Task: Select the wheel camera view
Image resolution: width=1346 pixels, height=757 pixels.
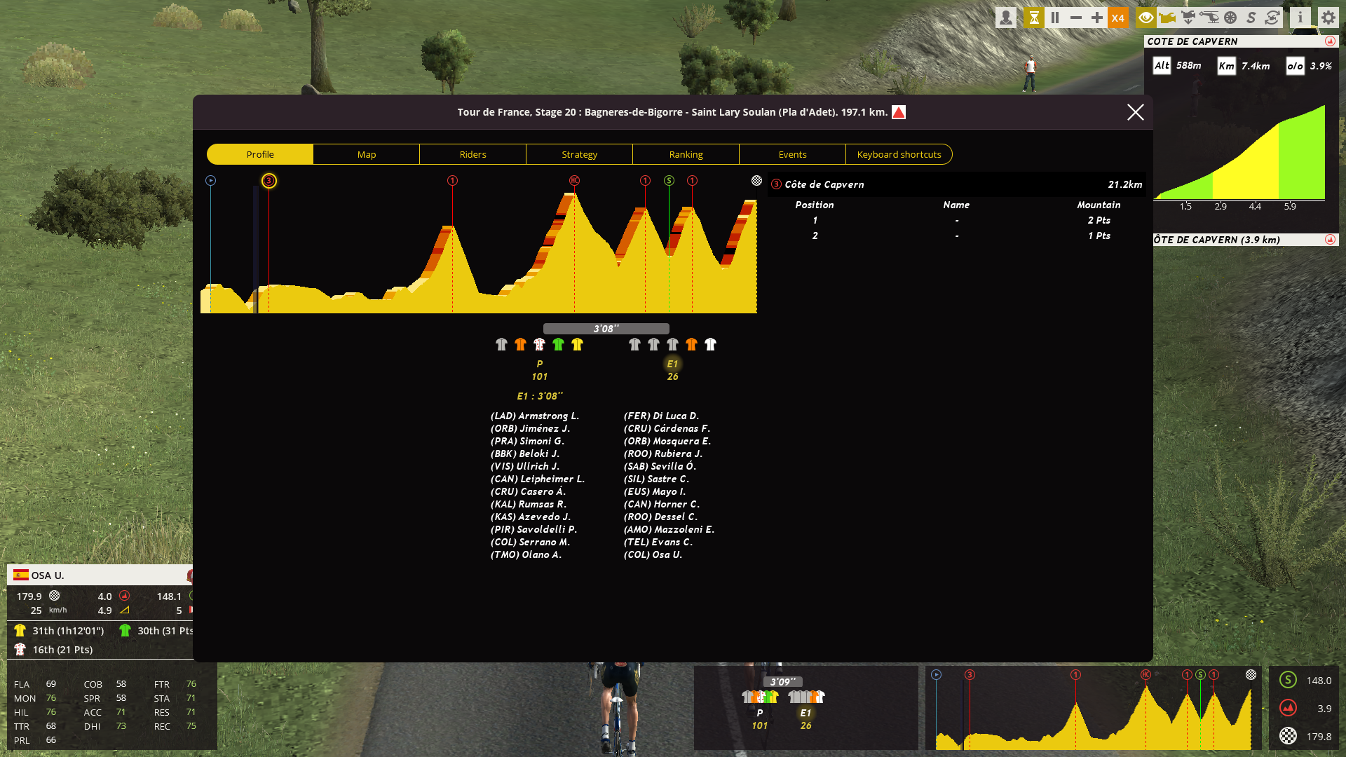Action: tap(1230, 18)
